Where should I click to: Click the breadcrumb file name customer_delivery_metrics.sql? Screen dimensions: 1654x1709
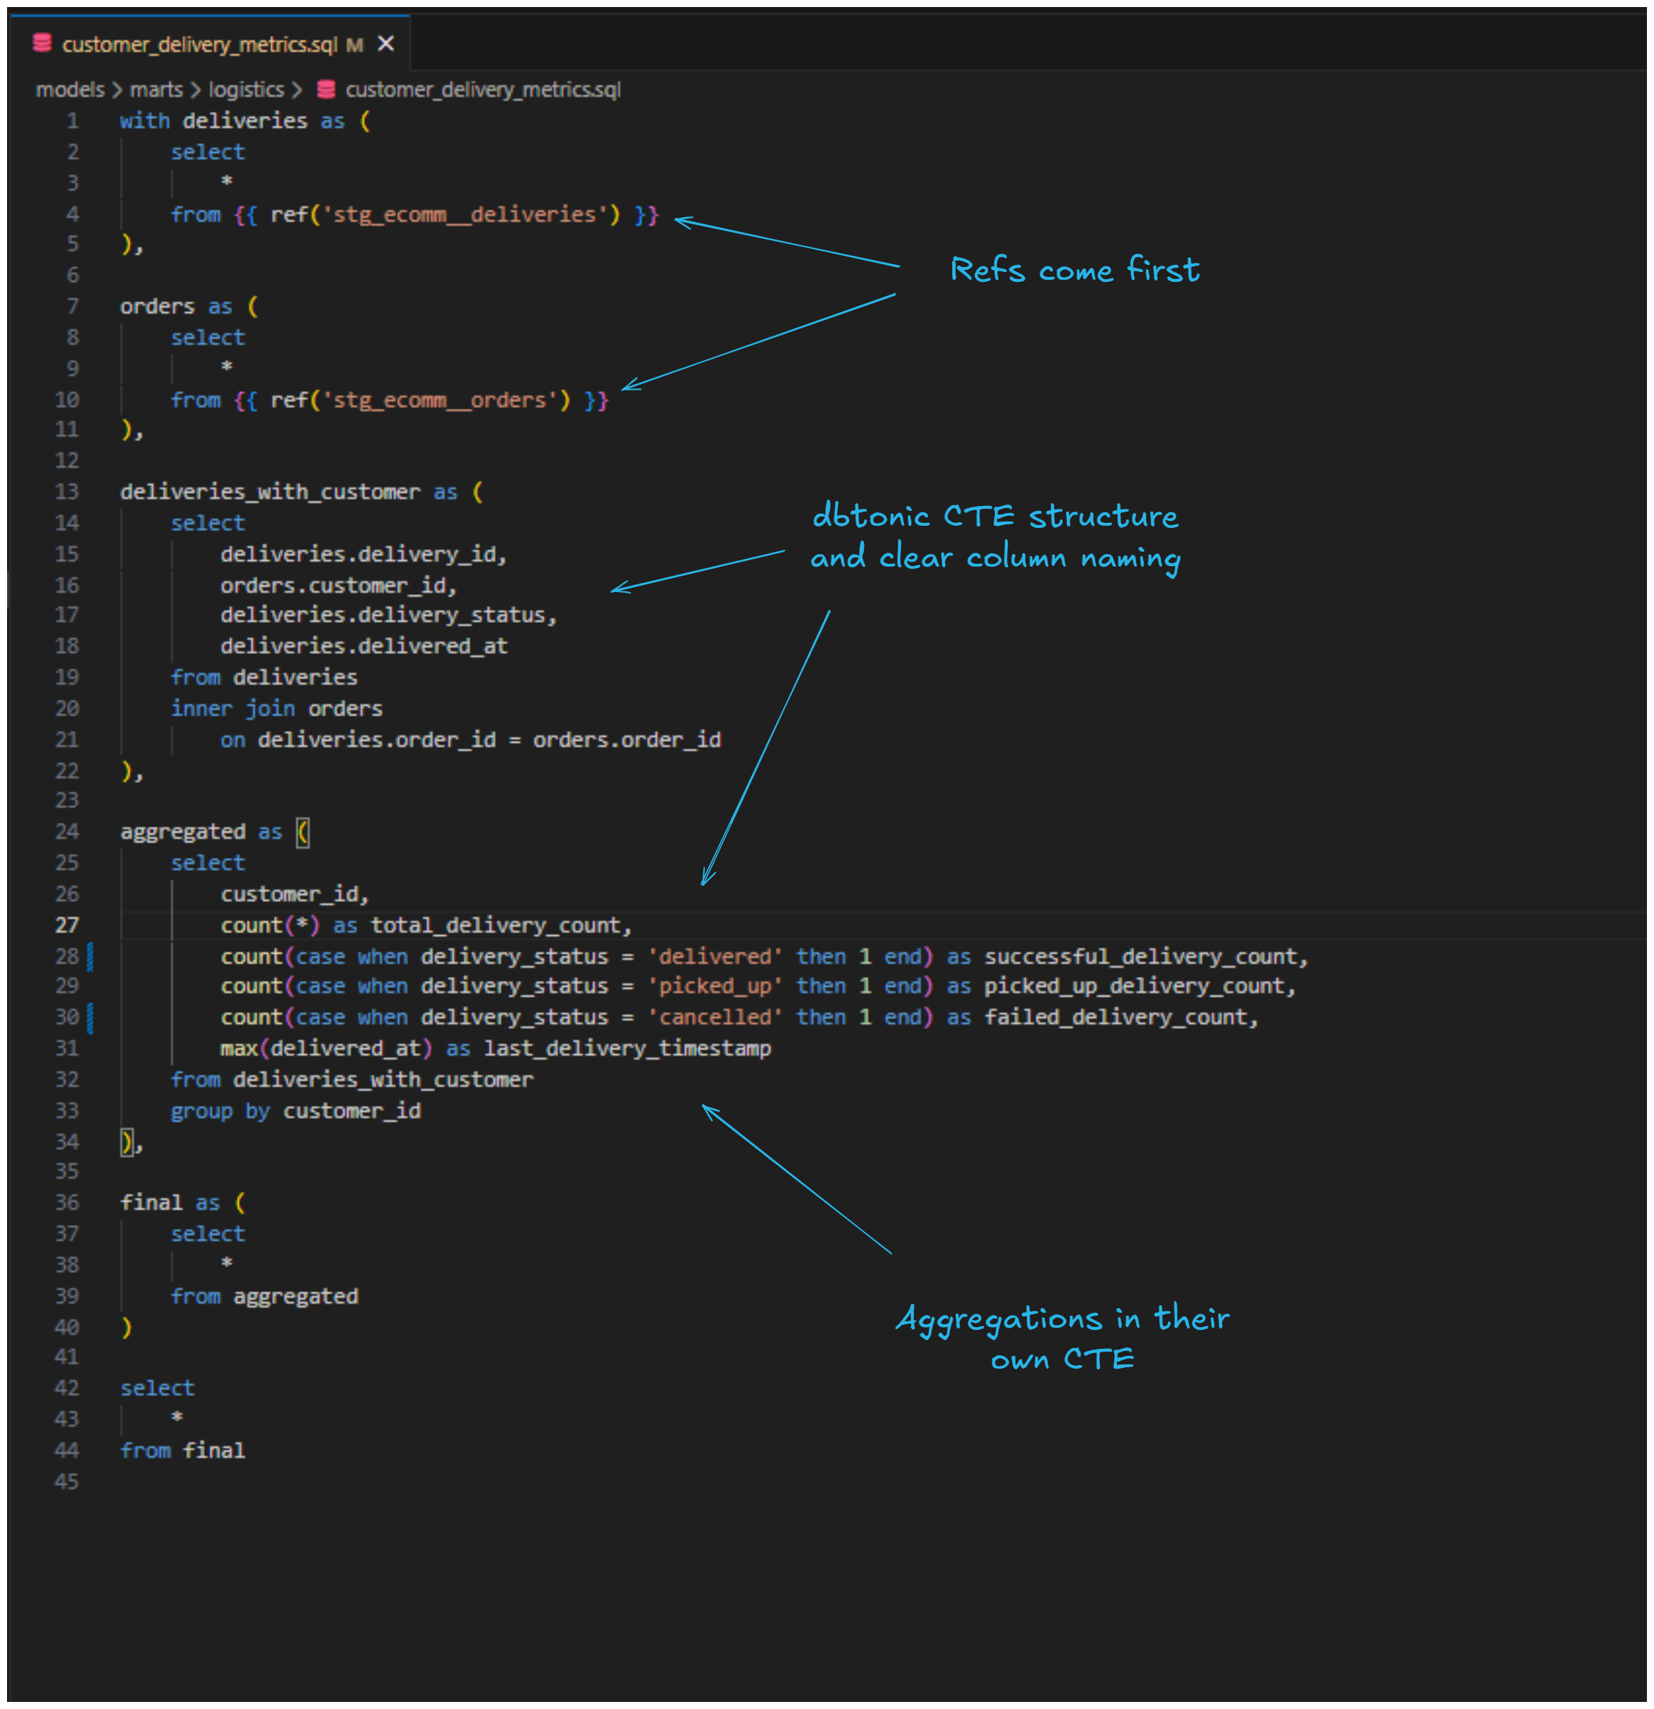click(x=482, y=90)
